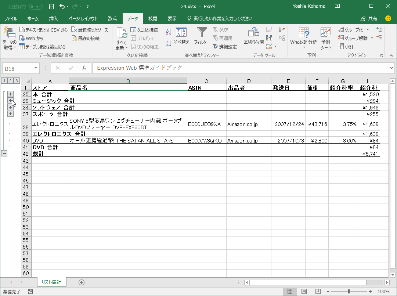Screen dimensions: 397x296
Task: Switch to Insert (挿入) tab
Action: tap(53, 18)
